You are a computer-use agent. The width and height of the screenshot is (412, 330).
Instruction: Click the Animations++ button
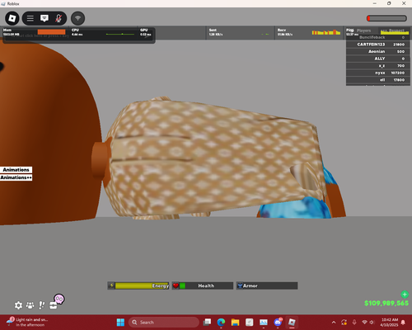point(16,177)
